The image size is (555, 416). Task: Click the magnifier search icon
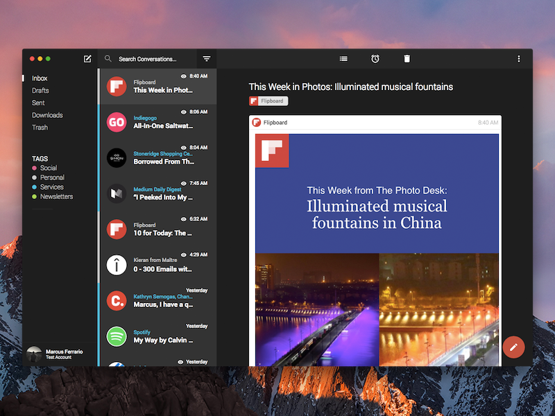108,59
